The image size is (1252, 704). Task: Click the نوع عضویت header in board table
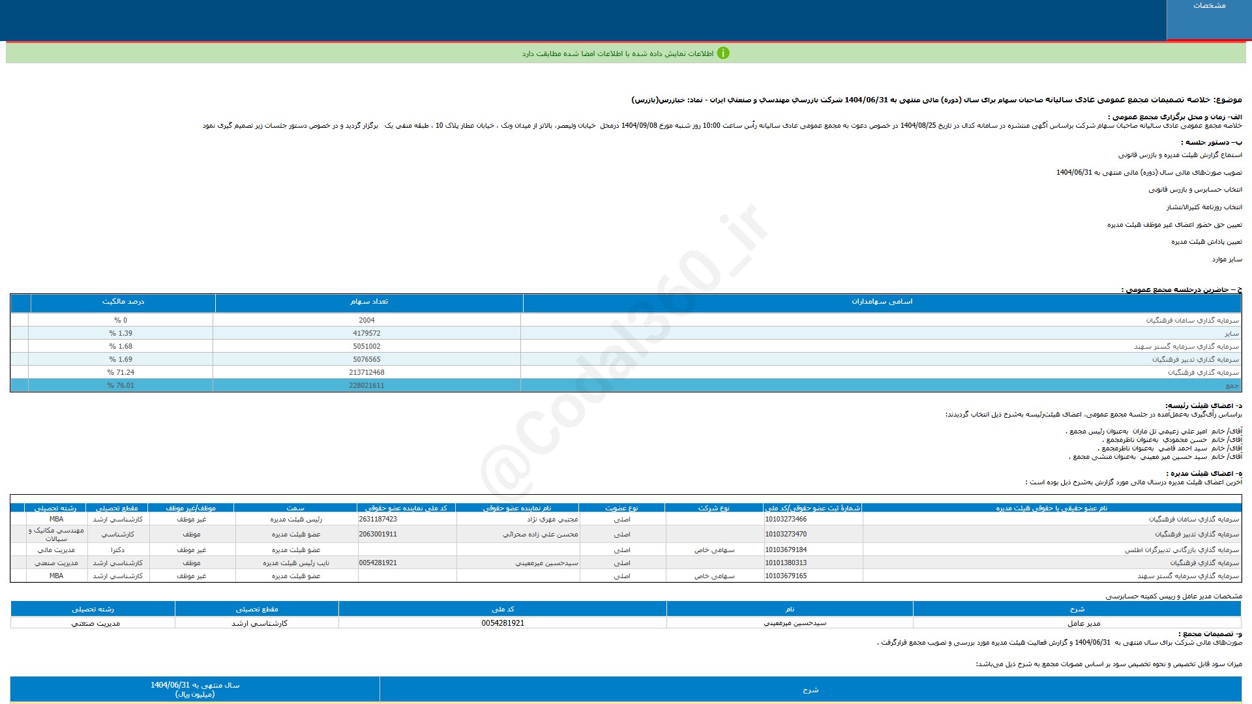click(x=621, y=508)
